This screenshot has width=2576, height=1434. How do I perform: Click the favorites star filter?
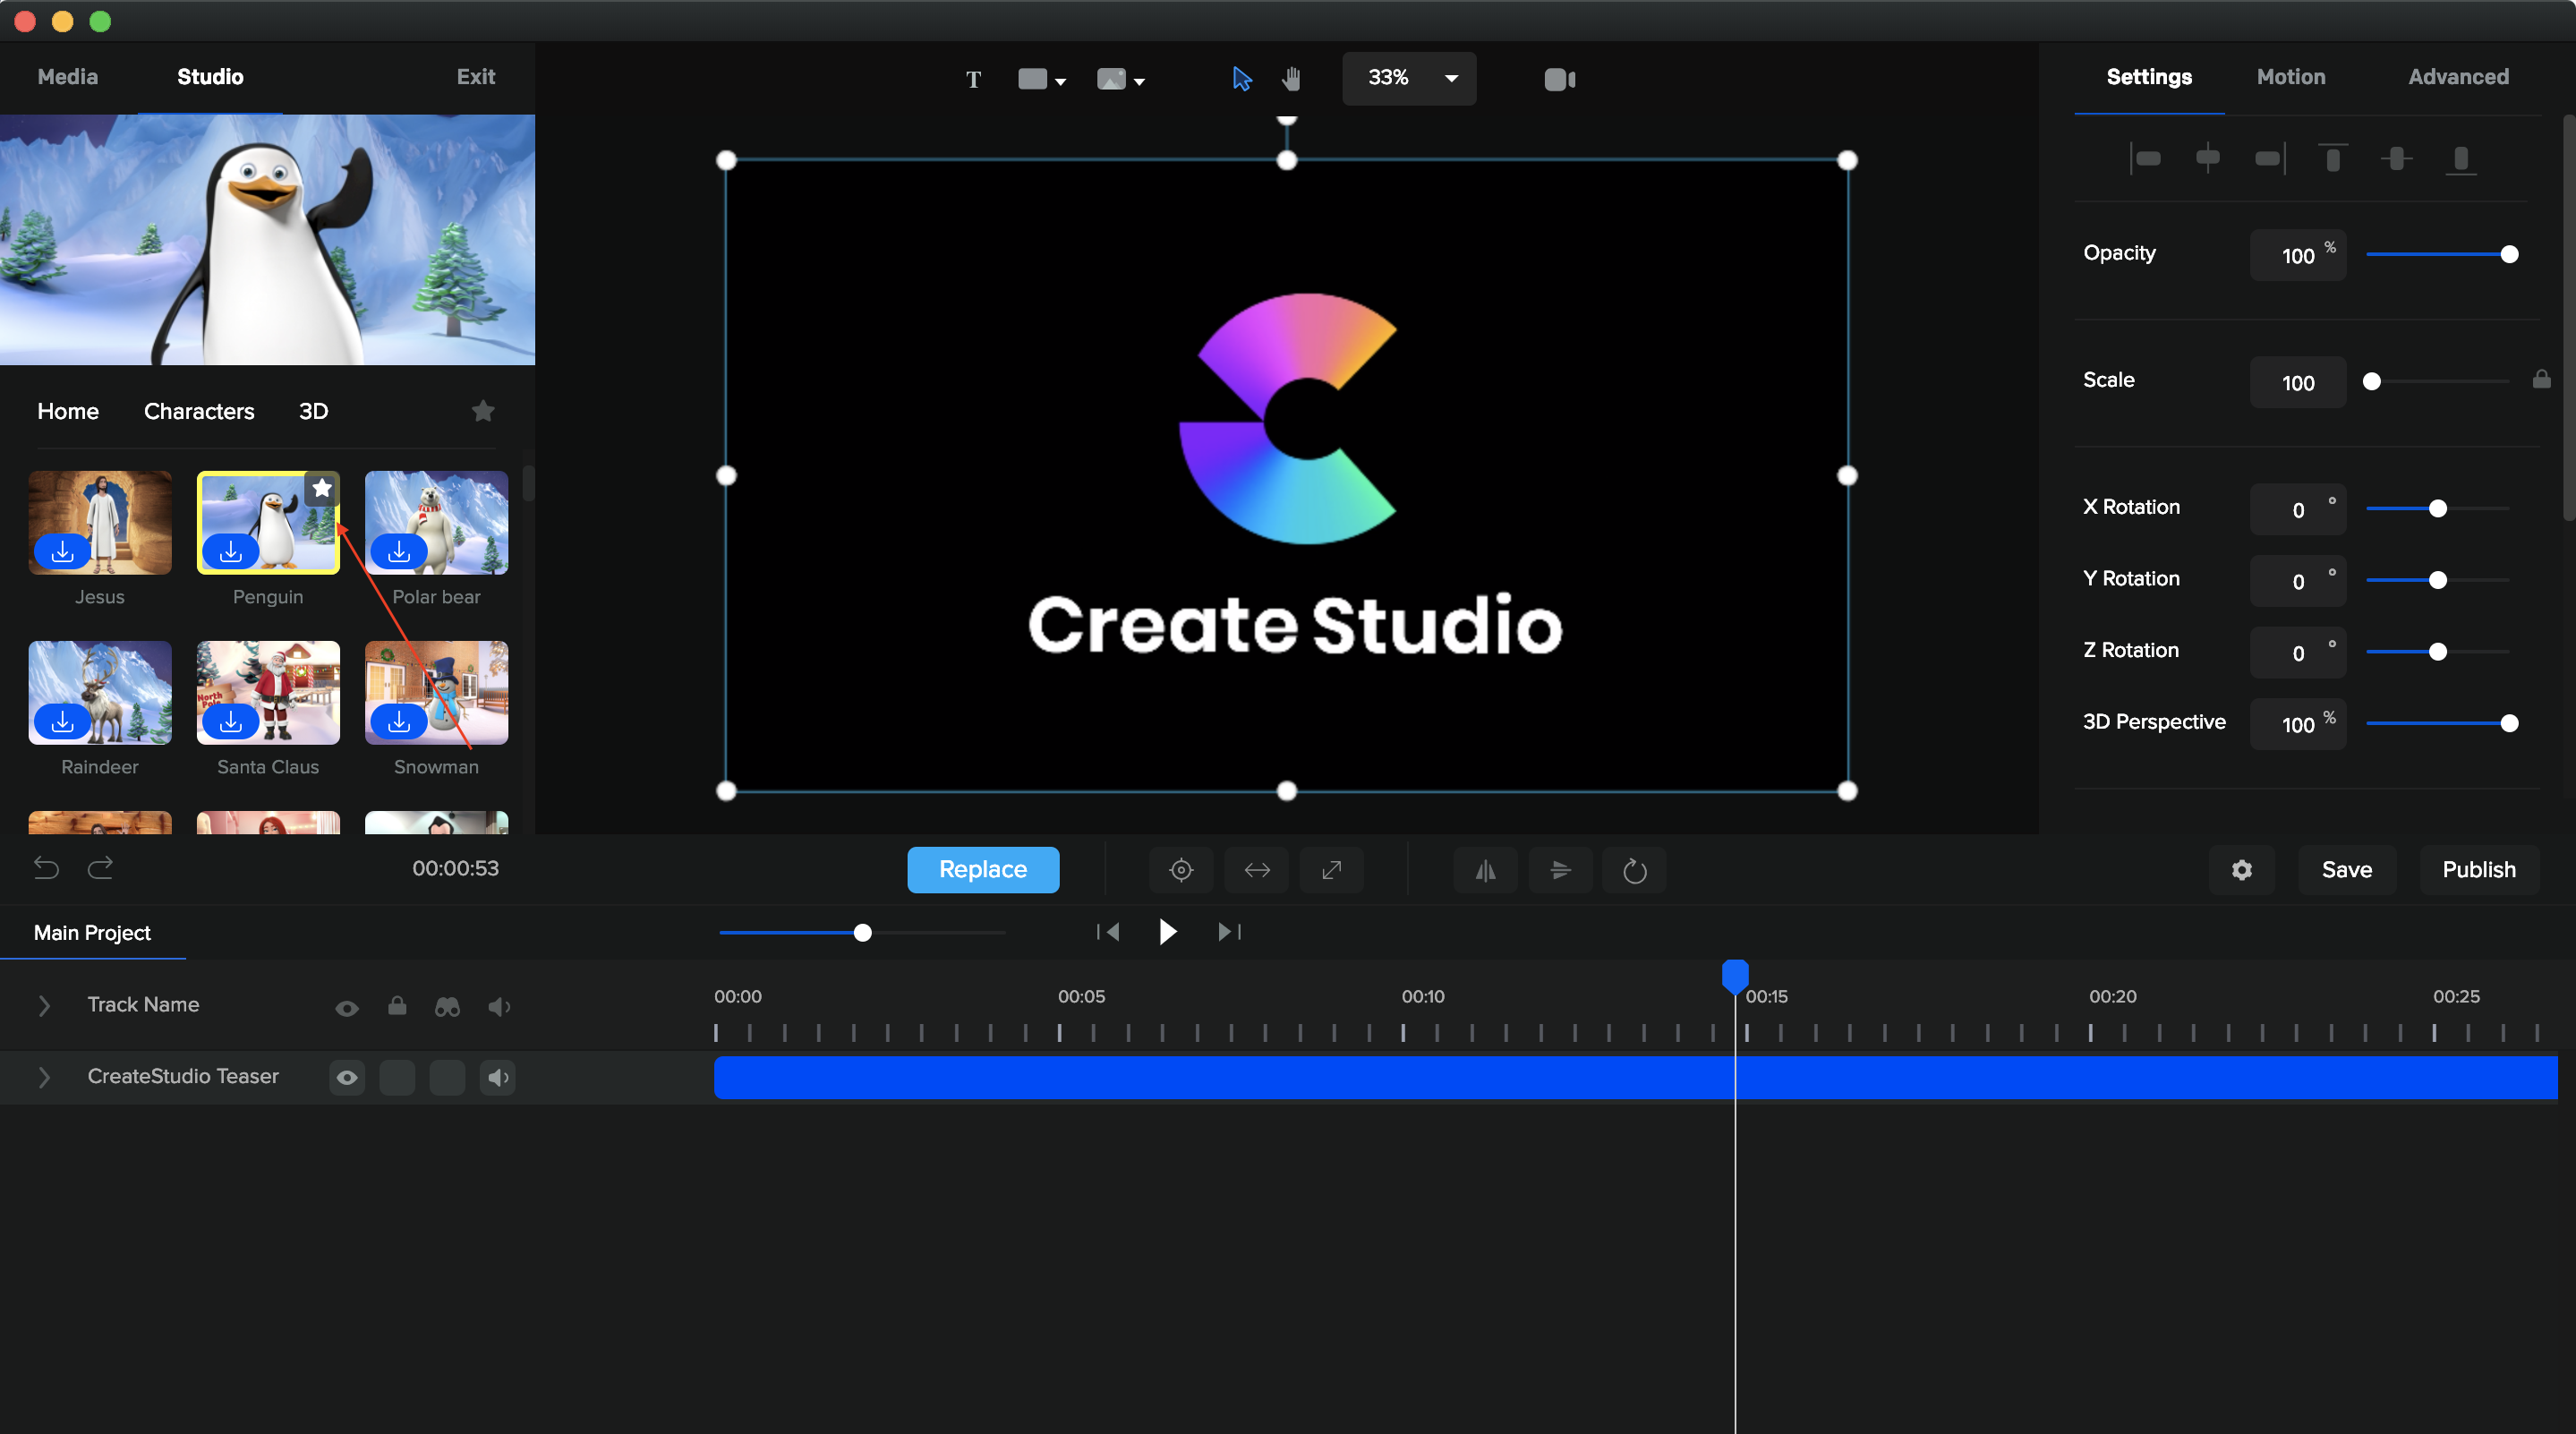tap(483, 411)
